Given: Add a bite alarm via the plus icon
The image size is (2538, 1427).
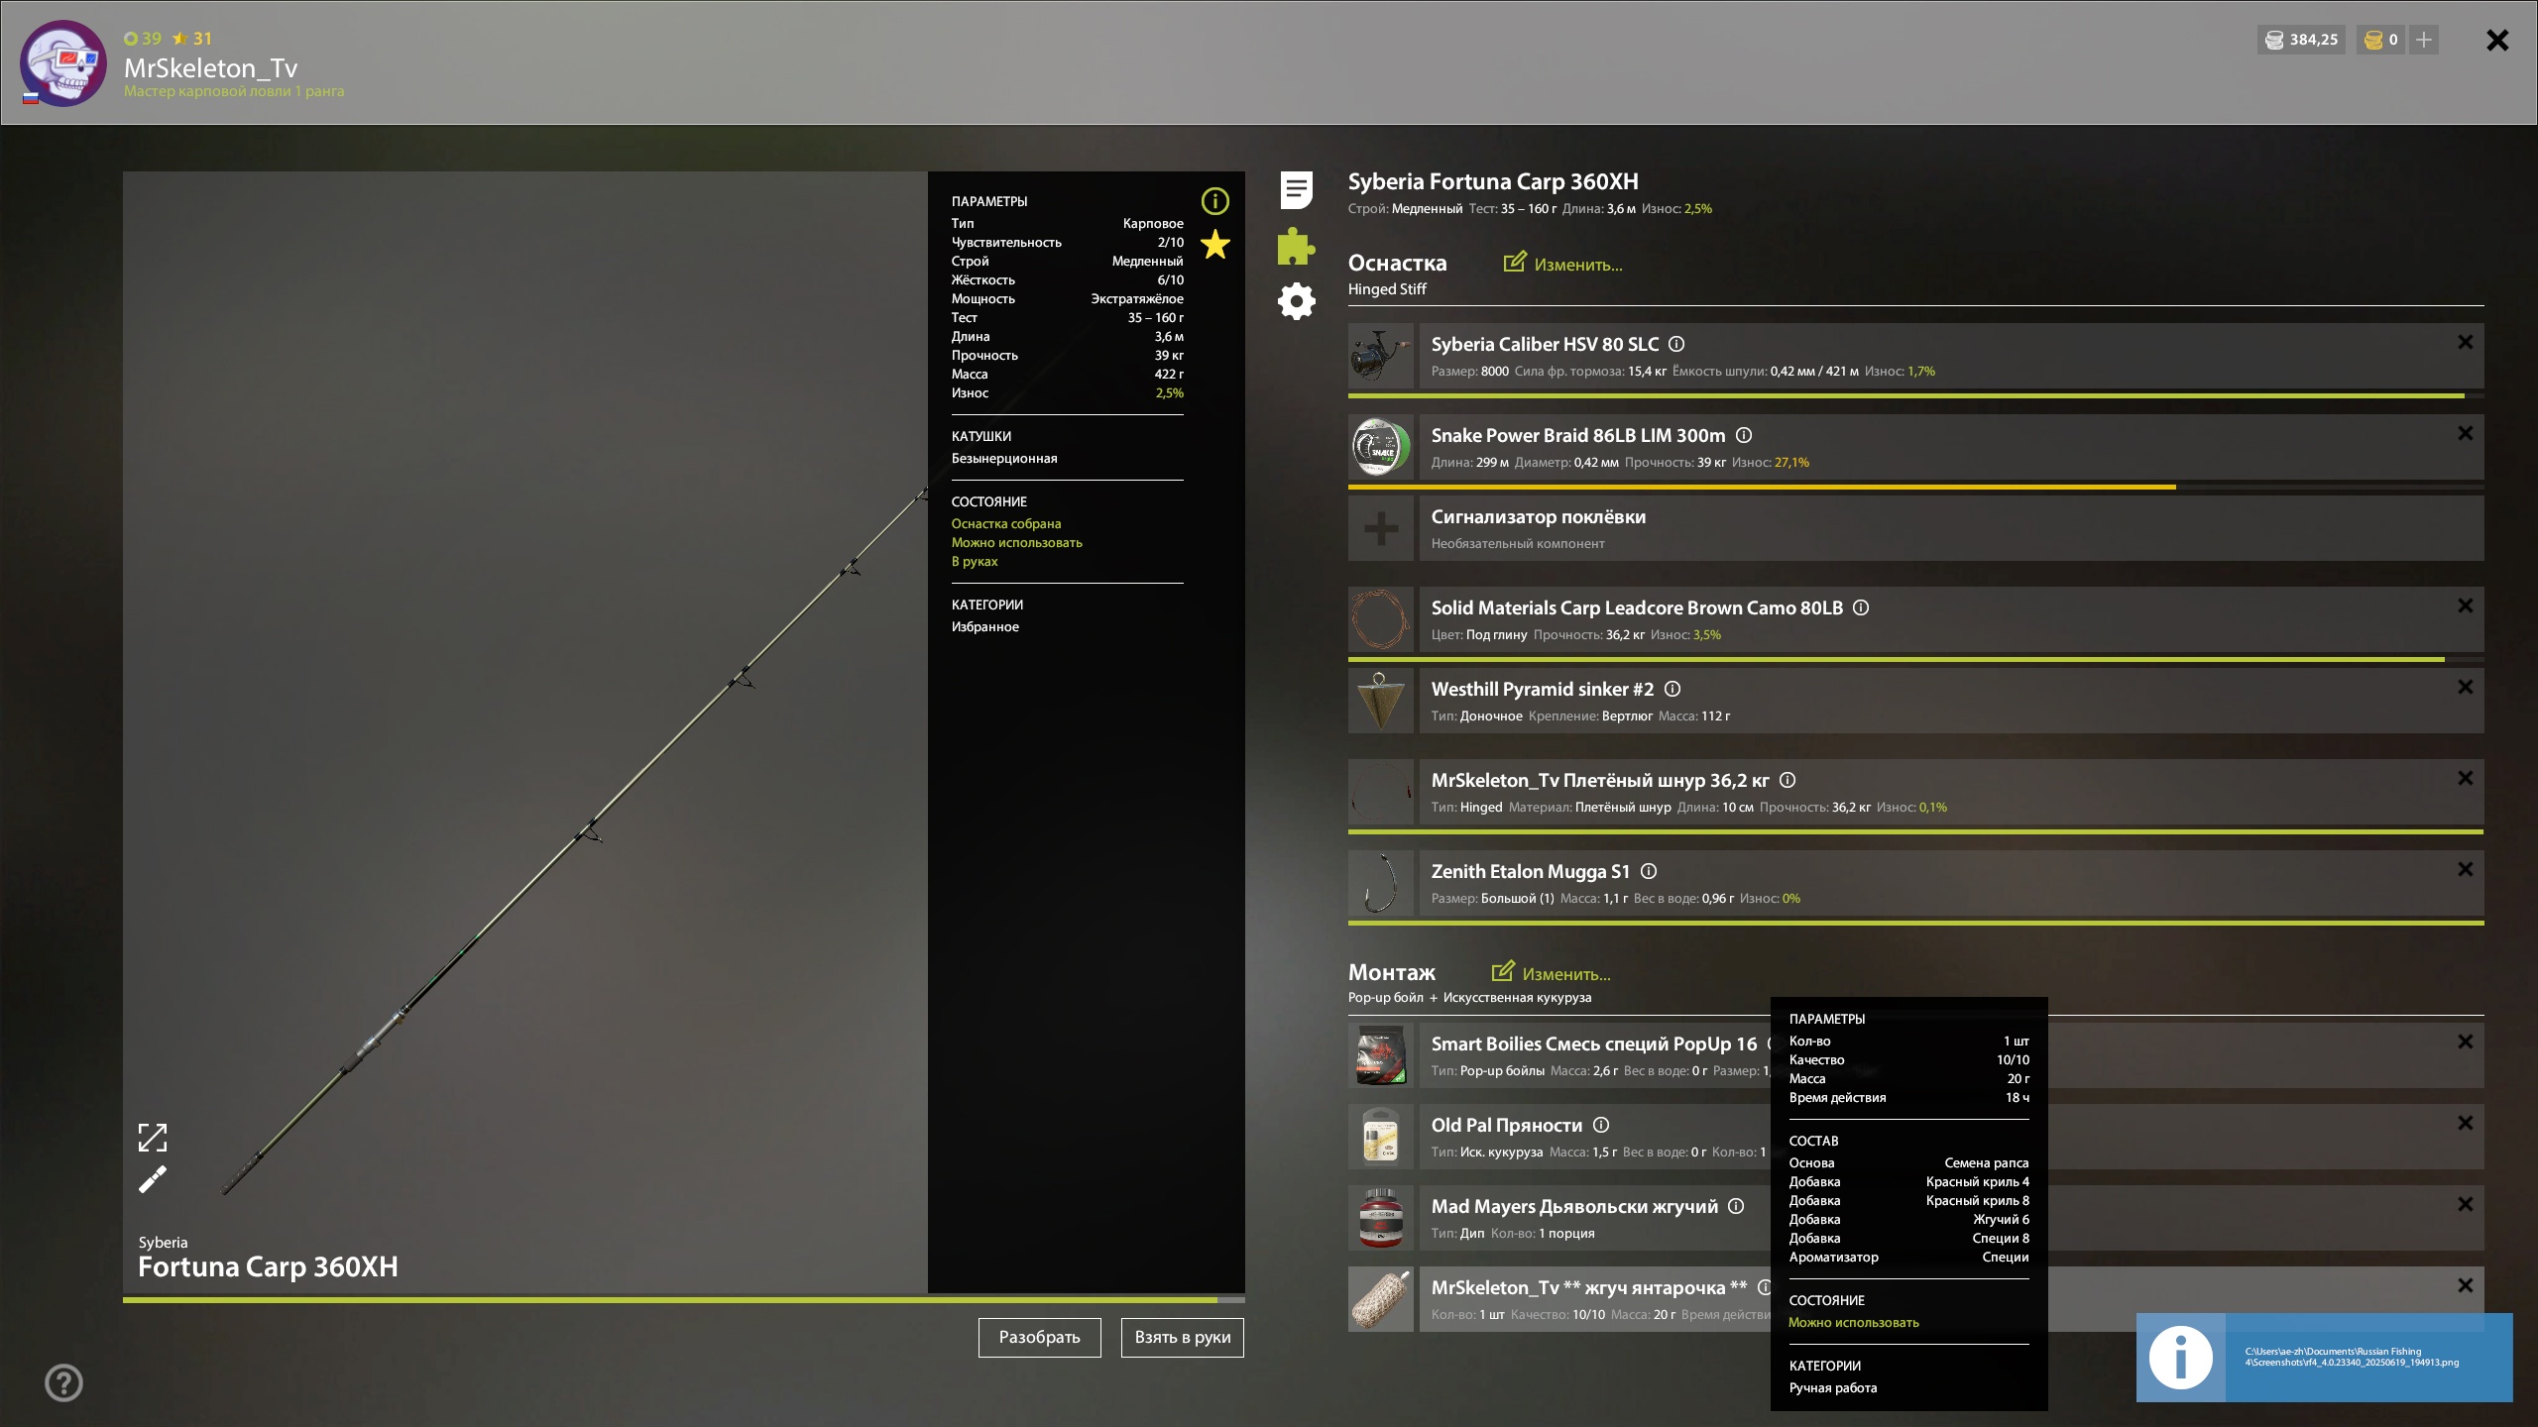Looking at the screenshot, I should coord(1381,528).
